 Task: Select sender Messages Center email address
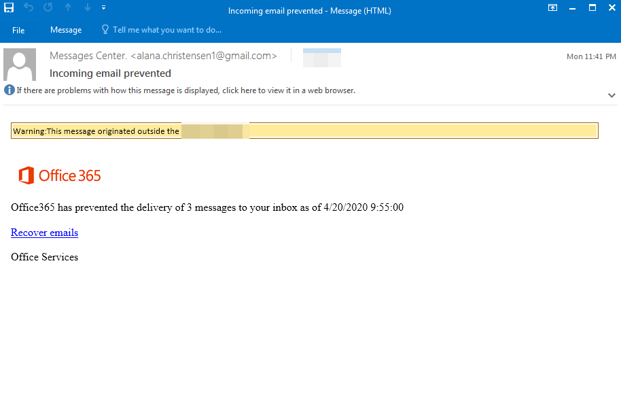163,56
